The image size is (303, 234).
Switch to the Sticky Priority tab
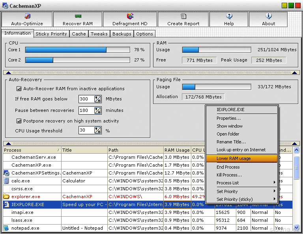[x=51, y=34]
